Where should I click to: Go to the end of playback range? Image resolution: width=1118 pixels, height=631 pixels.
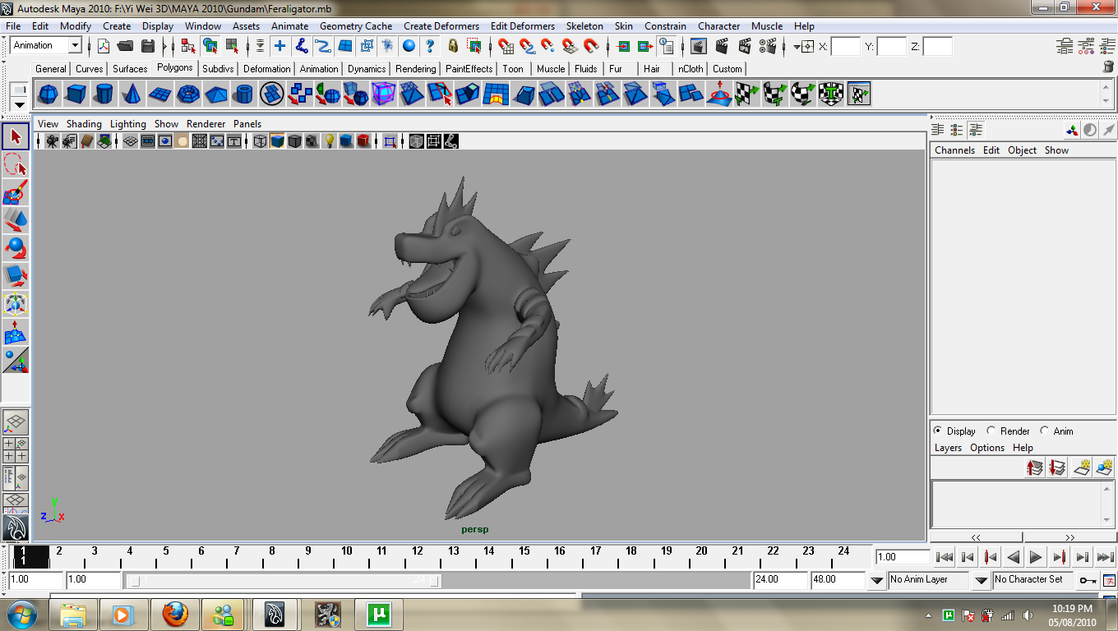click(1106, 557)
